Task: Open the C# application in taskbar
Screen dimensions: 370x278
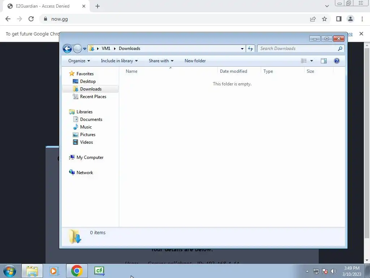Action: (99, 271)
